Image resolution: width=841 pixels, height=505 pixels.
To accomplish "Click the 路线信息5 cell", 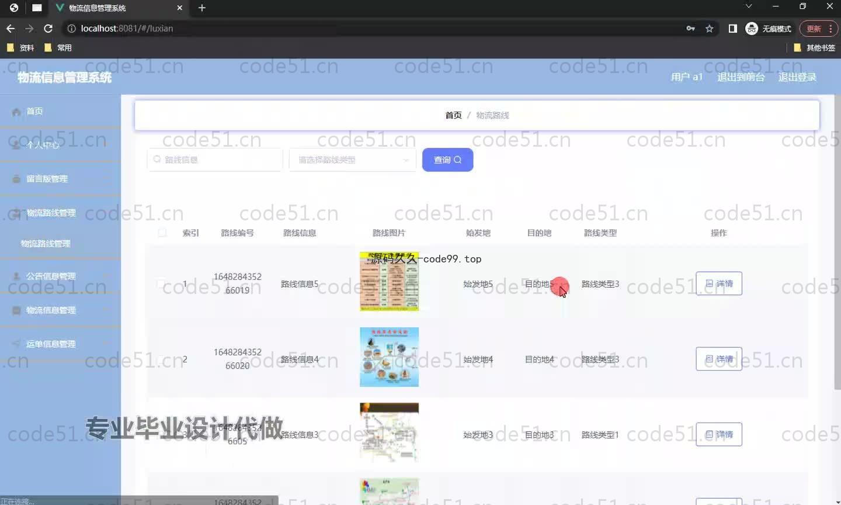I will point(300,284).
